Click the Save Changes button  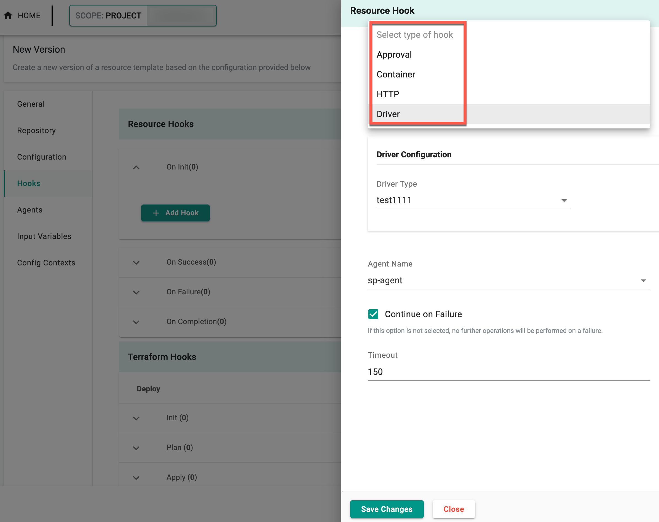[x=387, y=509]
